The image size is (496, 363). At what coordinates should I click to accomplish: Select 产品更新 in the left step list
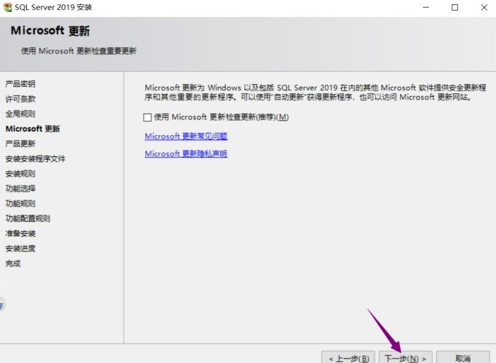click(20, 144)
